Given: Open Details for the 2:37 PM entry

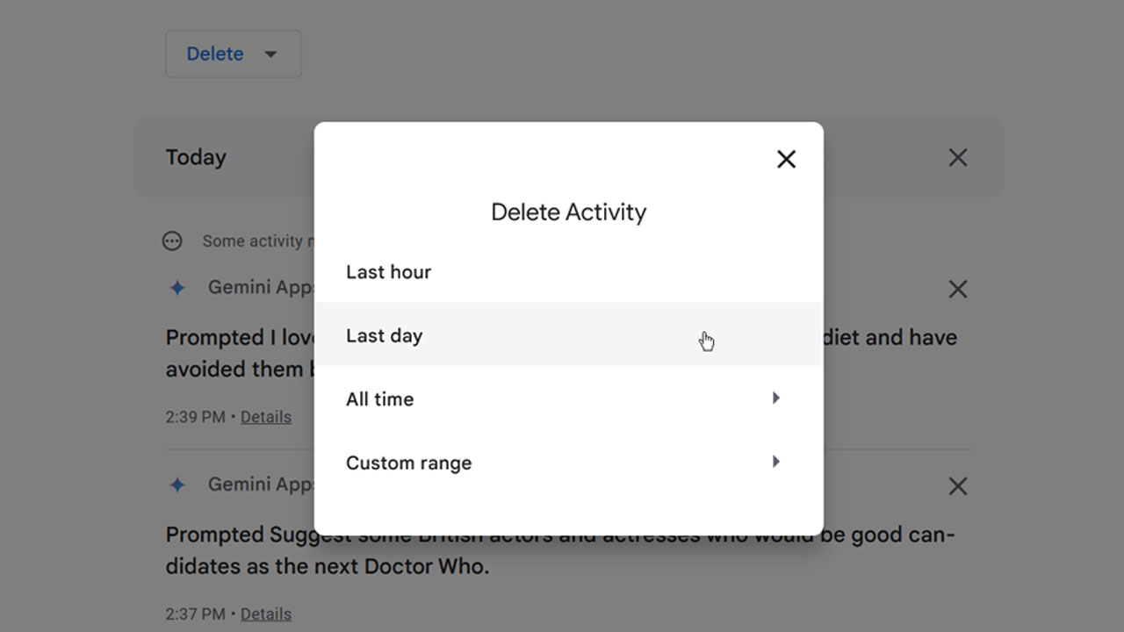Looking at the screenshot, I should pyautogui.click(x=266, y=614).
